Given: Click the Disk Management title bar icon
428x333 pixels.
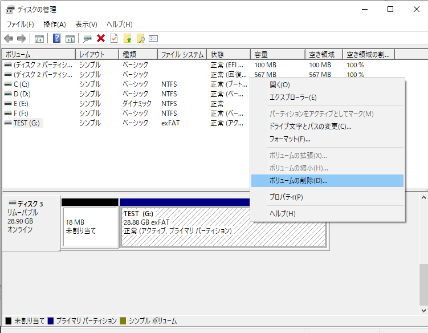Looking at the screenshot, I should point(10,10).
